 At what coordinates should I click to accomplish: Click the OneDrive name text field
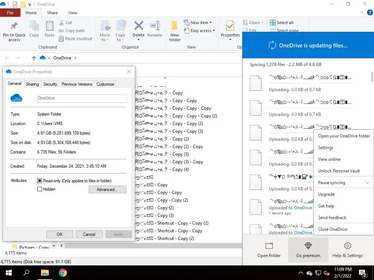point(82,98)
